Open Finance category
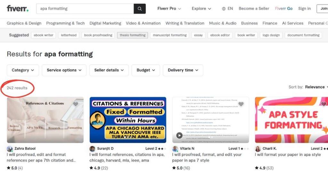This screenshot has height=171, width=328. click(270, 23)
